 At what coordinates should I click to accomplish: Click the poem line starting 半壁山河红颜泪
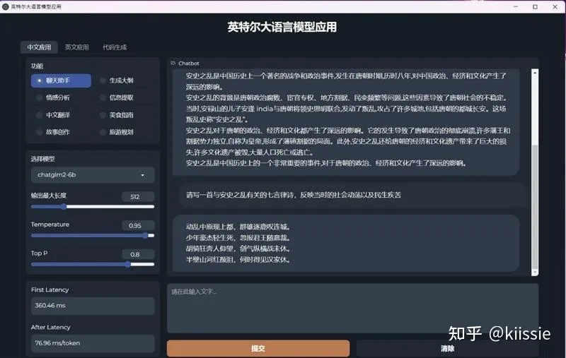[x=238, y=260]
